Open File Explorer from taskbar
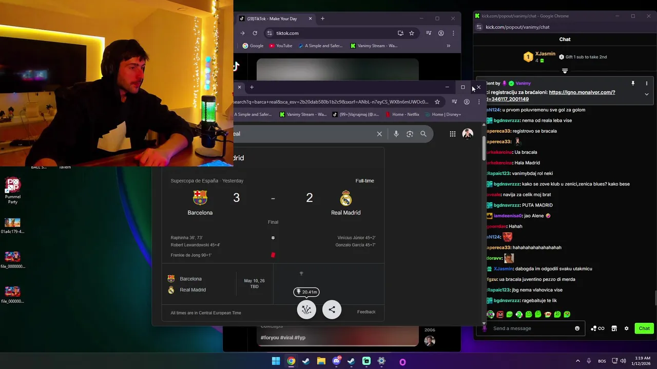 pyautogui.click(x=321, y=361)
